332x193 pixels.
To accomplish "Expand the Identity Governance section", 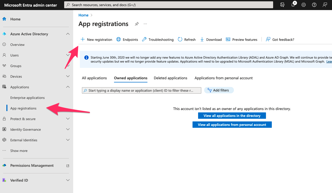I will pos(68,129).
